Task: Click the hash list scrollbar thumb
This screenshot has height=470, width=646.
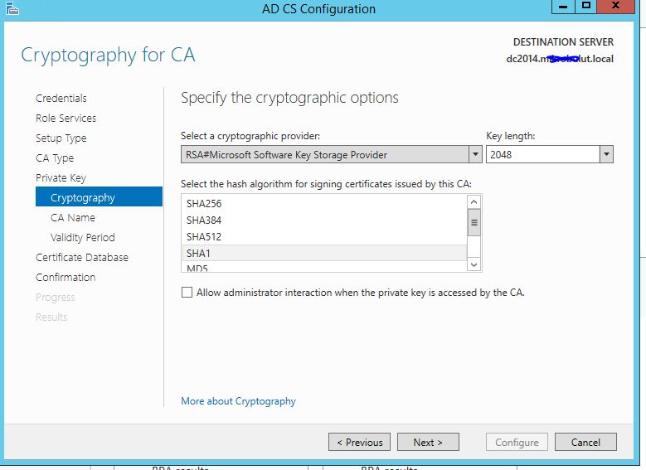Action: click(474, 222)
